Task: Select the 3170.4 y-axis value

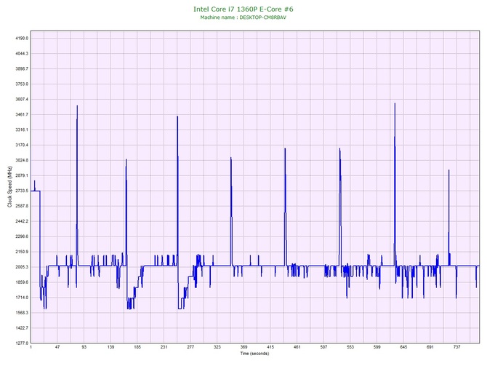Action: point(22,145)
